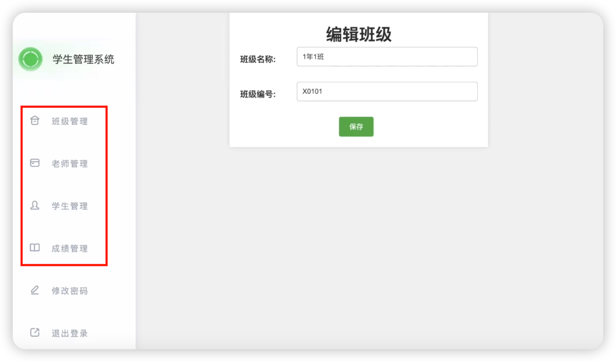Open 成绩管理 menu text in sidebar

pyautogui.click(x=69, y=249)
